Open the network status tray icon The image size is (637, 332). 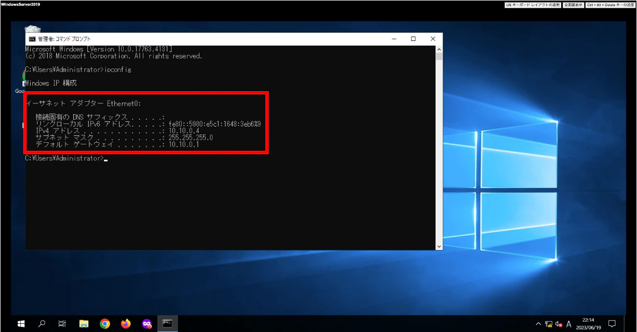tap(549, 324)
